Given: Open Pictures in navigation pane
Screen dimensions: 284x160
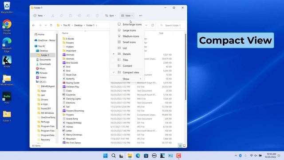Looking at the screenshot, I should 43,73.
